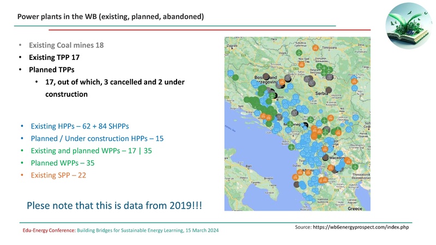Select the slide title about power plants

tap(111, 17)
